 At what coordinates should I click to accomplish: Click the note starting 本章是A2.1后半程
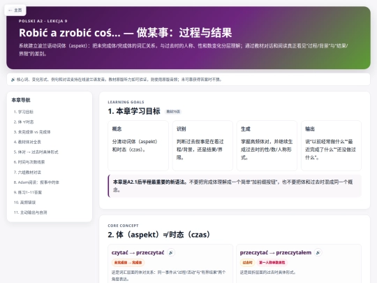coord(235,186)
